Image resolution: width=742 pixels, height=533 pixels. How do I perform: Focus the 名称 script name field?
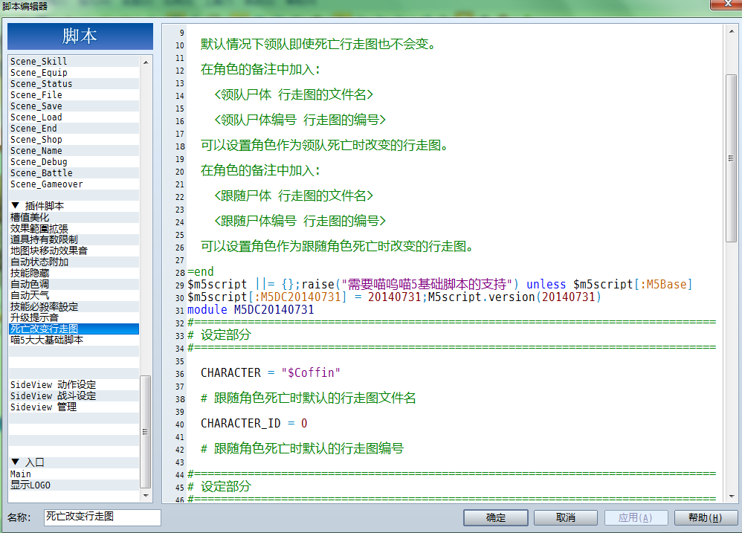(x=102, y=517)
